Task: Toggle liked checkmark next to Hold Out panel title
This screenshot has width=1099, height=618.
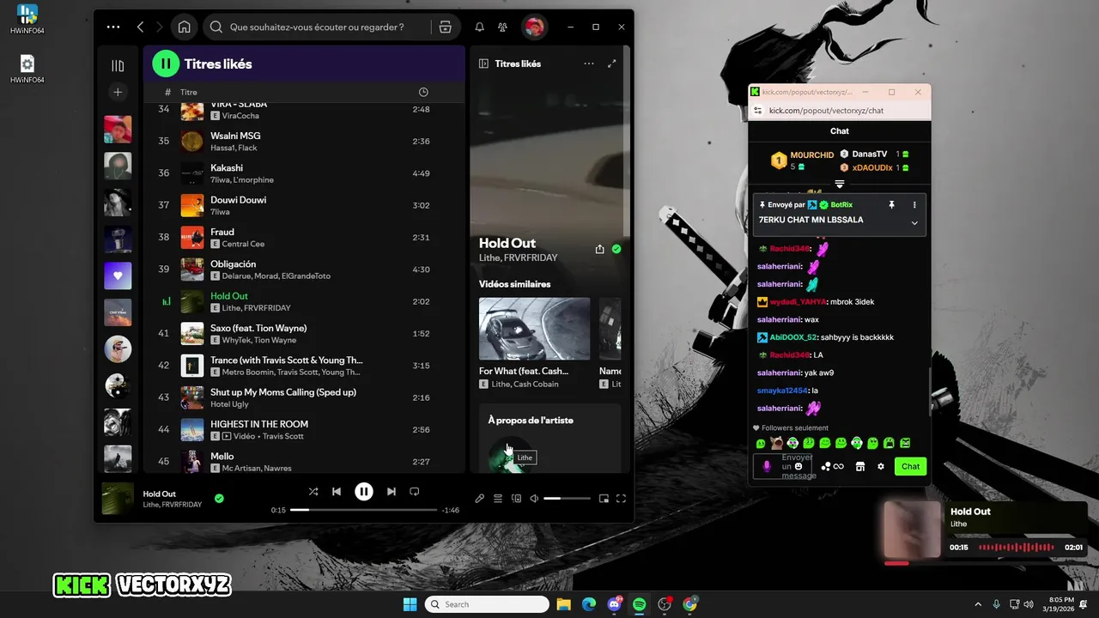Action: (616, 249)
